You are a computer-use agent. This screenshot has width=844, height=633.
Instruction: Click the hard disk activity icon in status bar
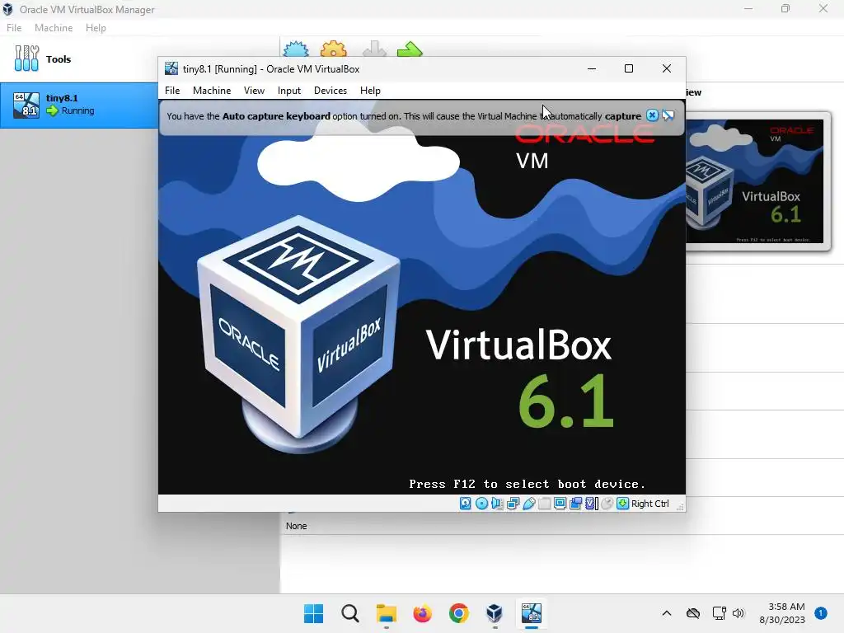pyautogui.click(x=466, y=504)
